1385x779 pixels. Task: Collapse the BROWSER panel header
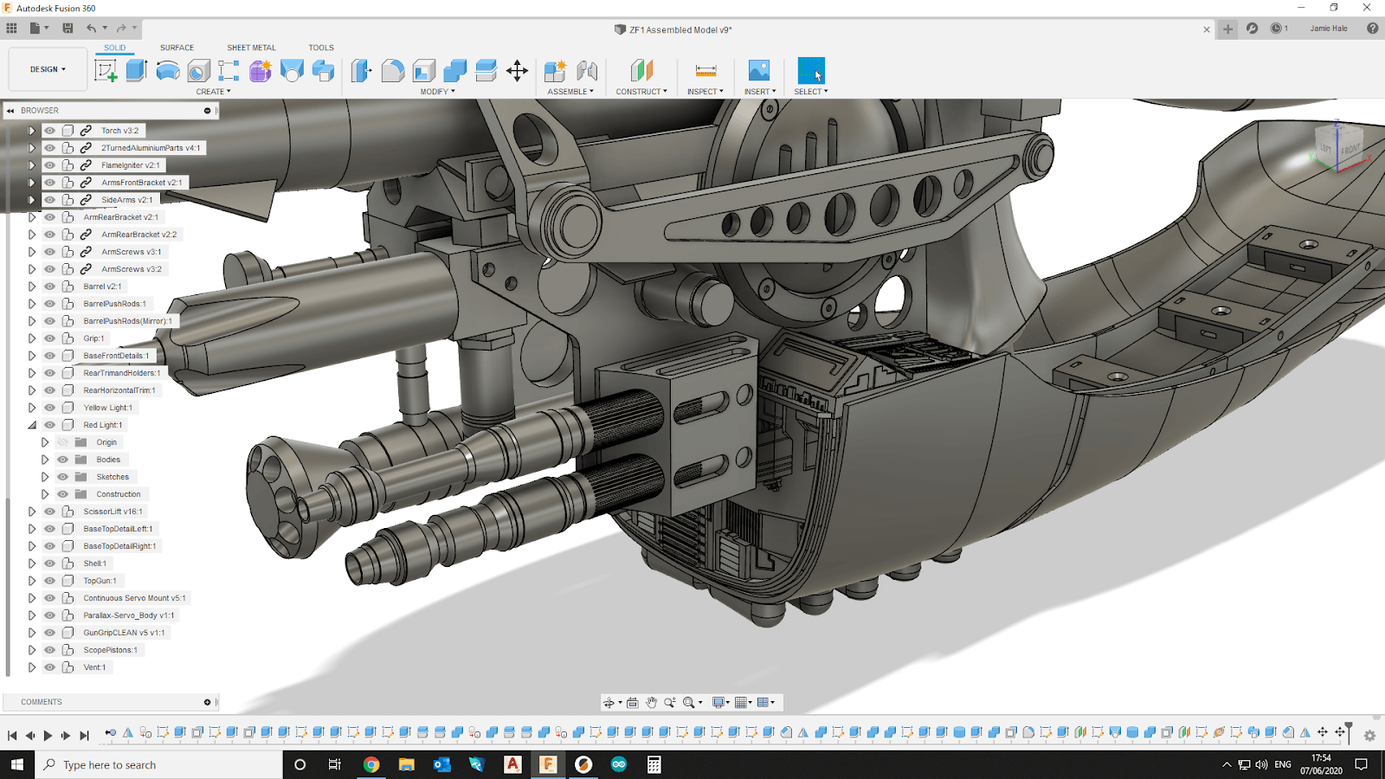tap(10, 111)
